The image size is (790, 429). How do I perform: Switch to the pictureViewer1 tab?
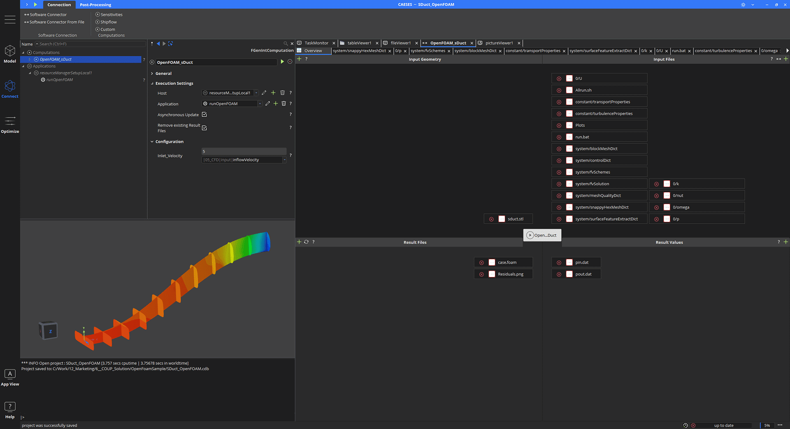point(499,43)
